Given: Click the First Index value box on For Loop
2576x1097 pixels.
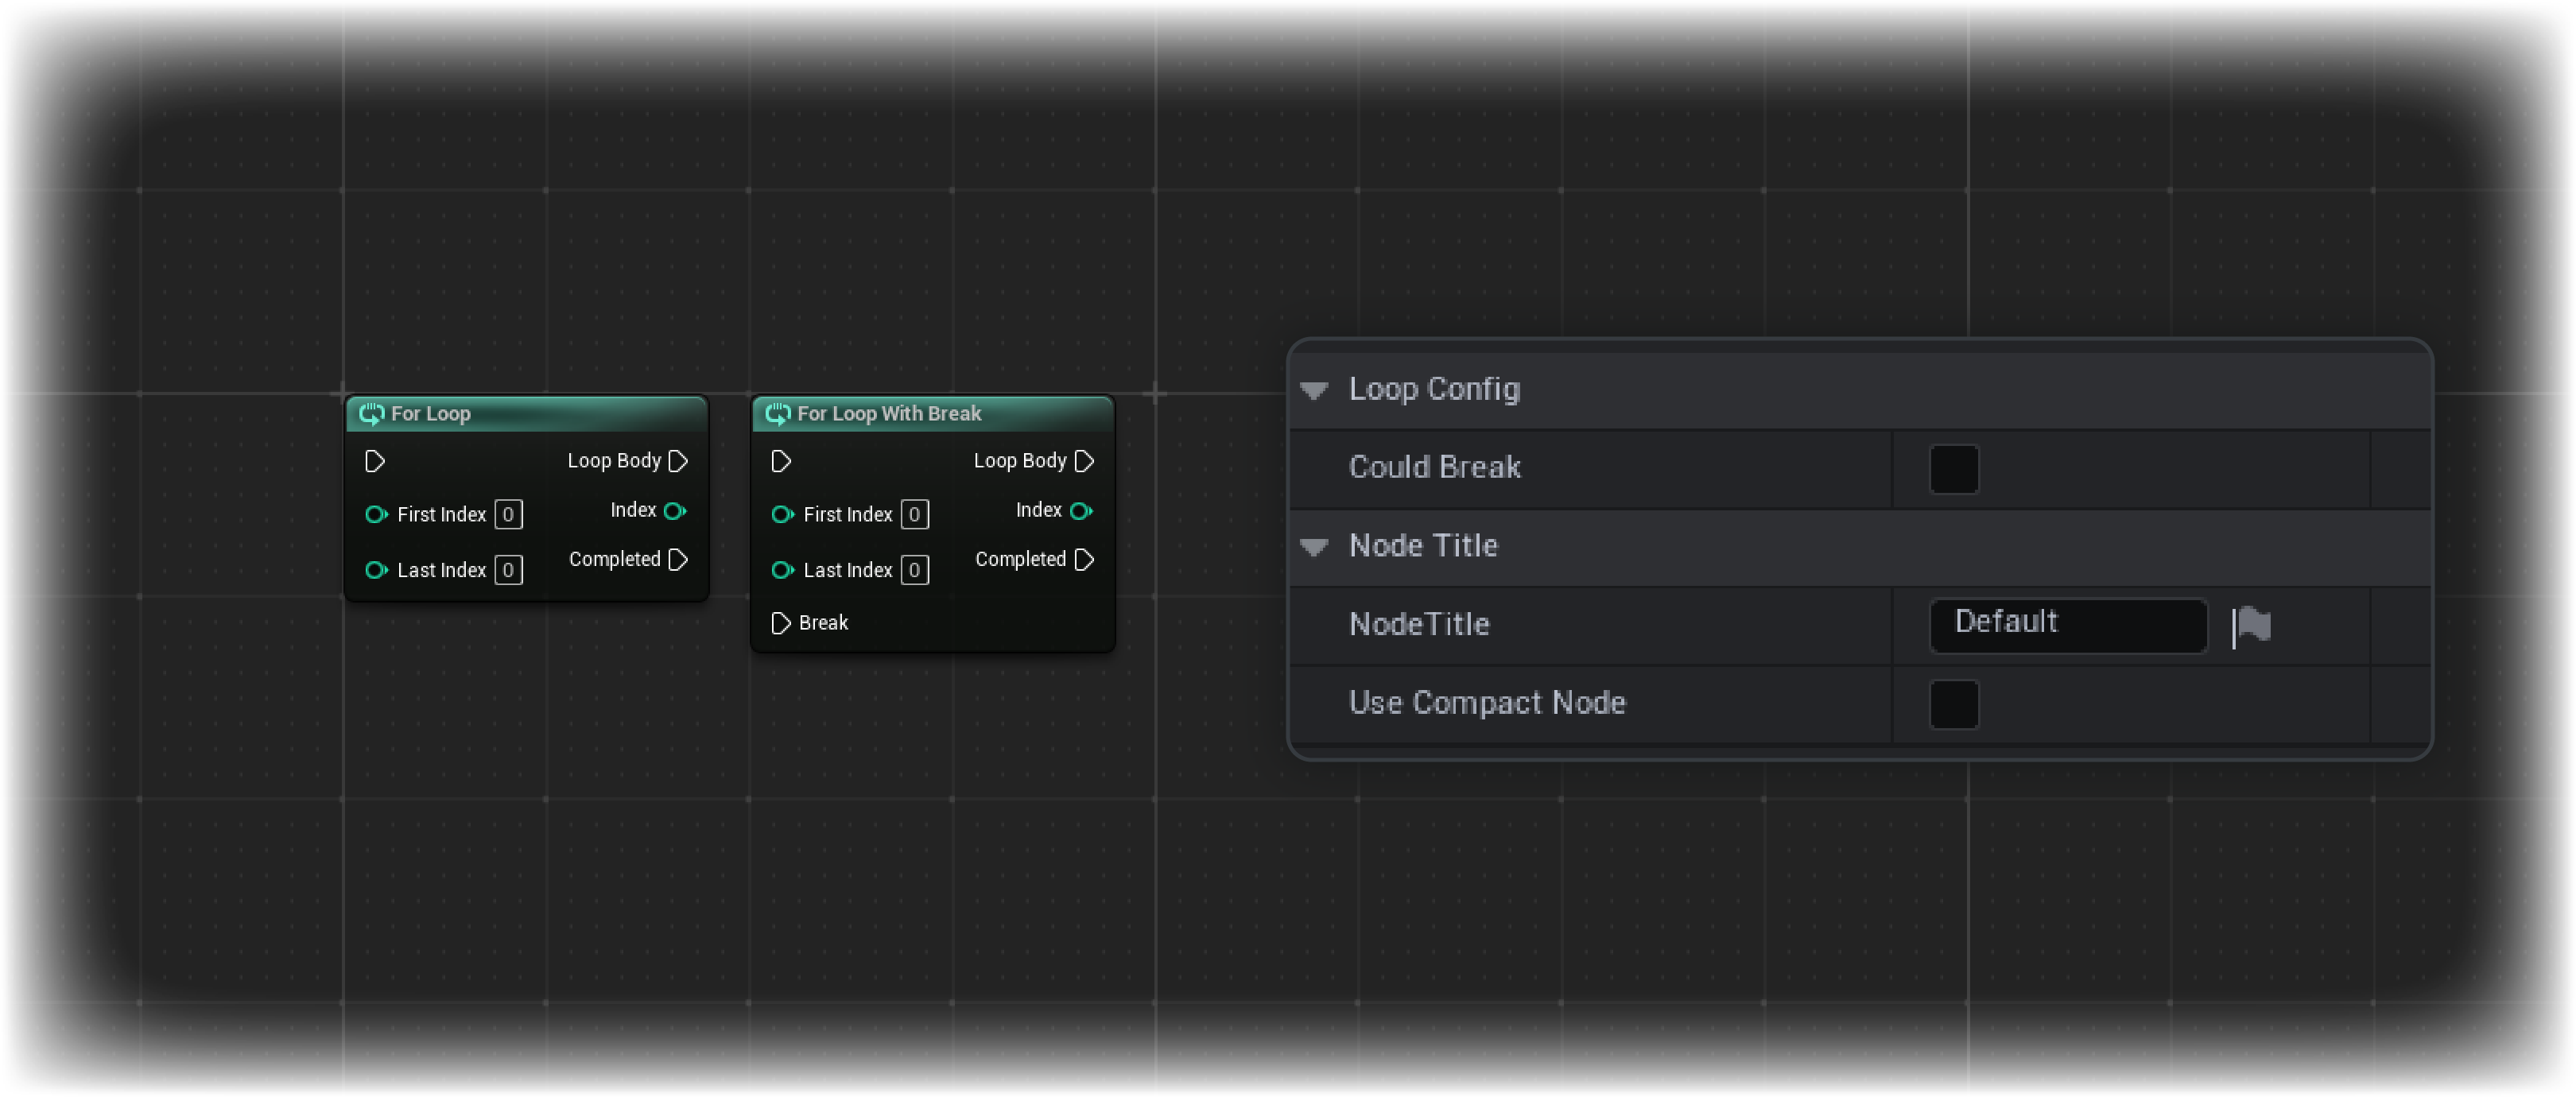Looking at the screenshot, I should coord(509,514).
